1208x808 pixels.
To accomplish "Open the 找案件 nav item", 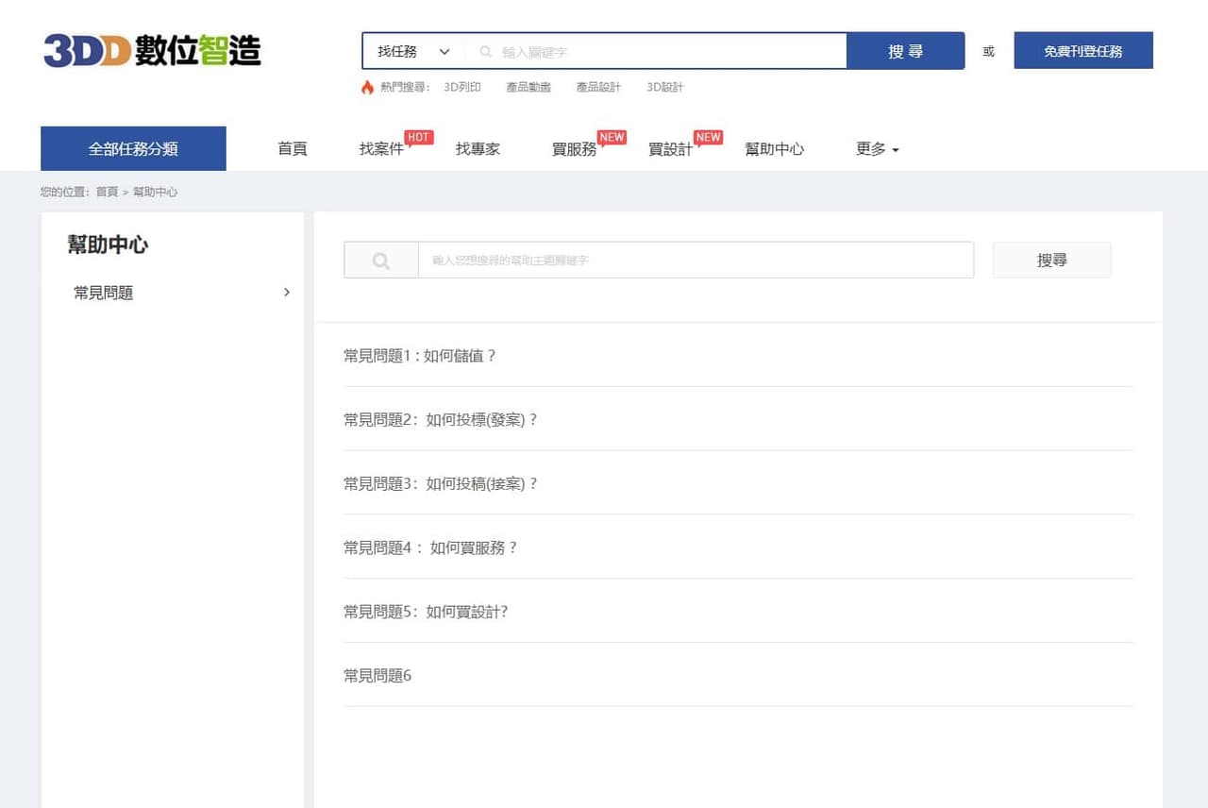I will pyautogui.click(x=381, y=149).
